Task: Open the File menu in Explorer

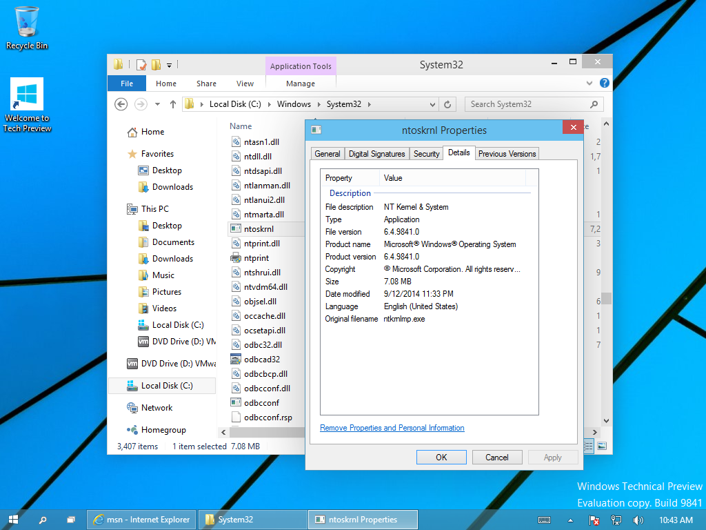Action: tap(127, 84)
